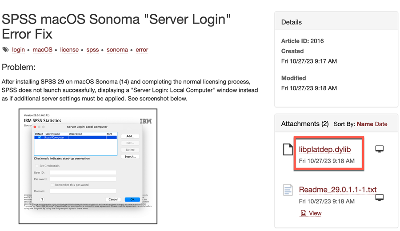400x231 pixels.
Task: Open the macOS tag link
Action: tap(42, 50)
